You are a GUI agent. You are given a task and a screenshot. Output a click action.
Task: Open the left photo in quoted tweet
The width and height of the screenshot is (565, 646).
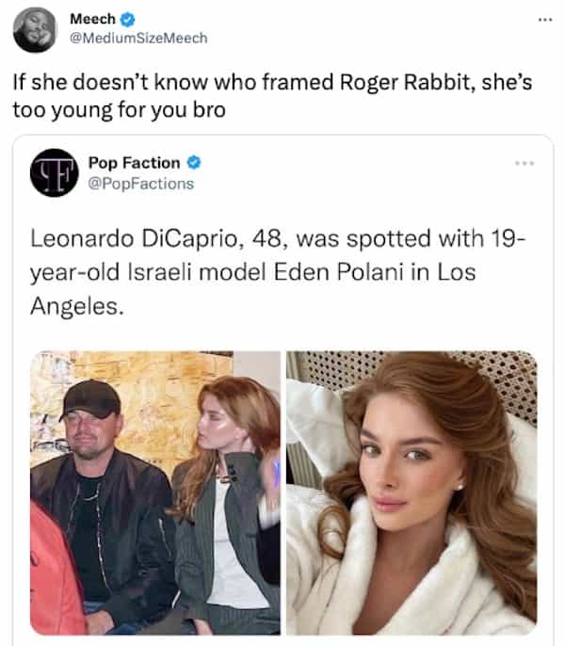pos(155,493)
